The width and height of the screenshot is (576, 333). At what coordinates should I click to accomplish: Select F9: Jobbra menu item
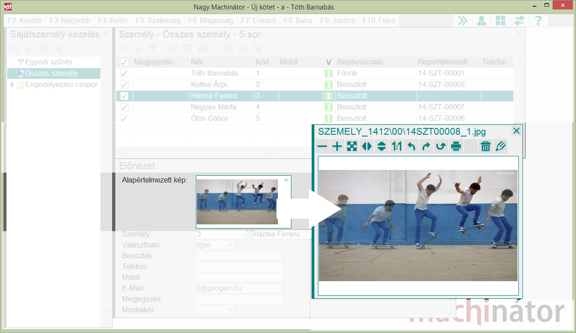pyautogui.click(x=337, y=20)
